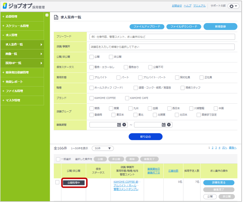This screenshot has height=203, width=244.
Task: Tick the 公開 checkbox filter
Action: click(x=92, y=57)
